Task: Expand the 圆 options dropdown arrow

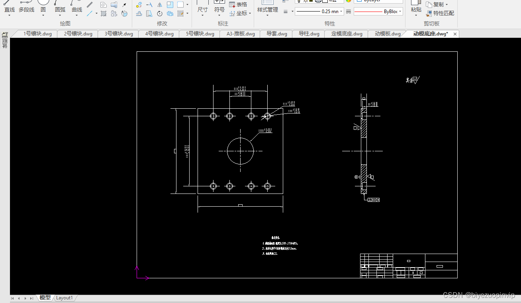Action: [43, 16]
